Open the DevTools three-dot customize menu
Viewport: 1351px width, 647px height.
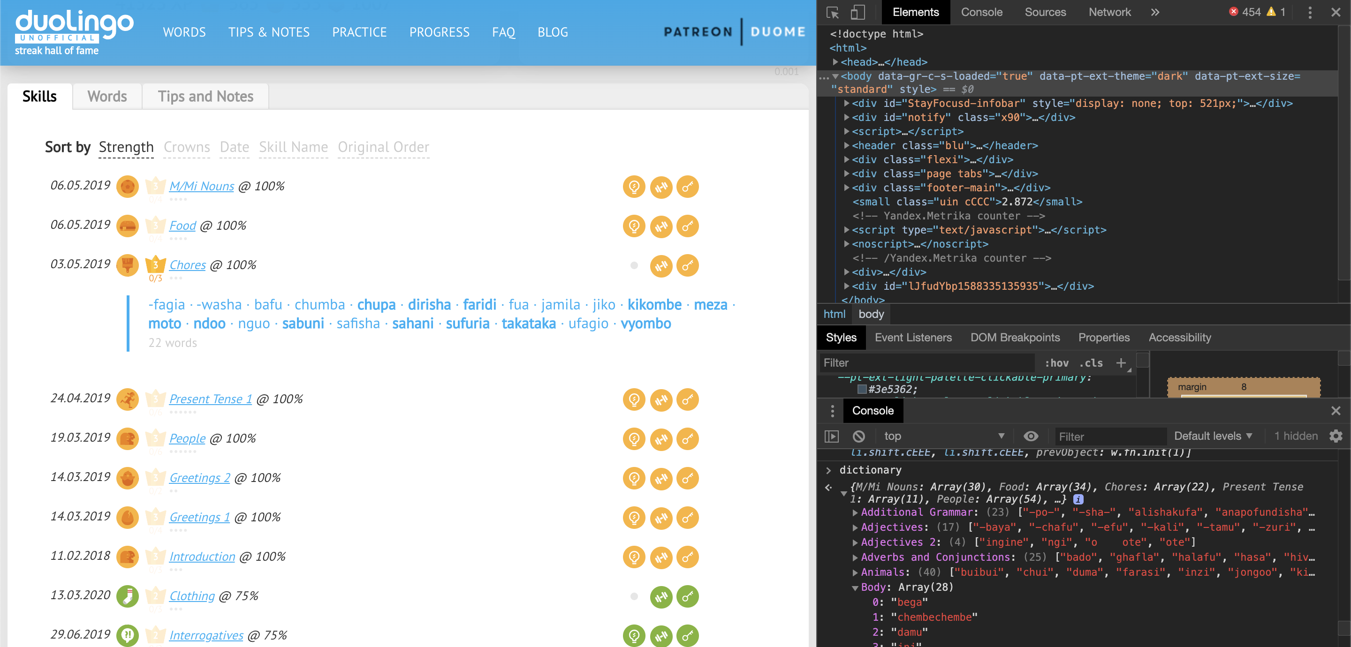[x=1310, y=12]
